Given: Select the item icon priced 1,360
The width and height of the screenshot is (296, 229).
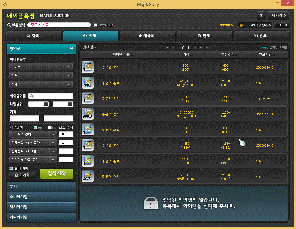Looking at the screenshot, I should click(88, 161).
